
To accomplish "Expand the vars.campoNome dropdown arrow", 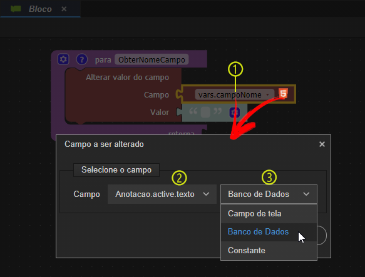I will (x=267, y=94).
